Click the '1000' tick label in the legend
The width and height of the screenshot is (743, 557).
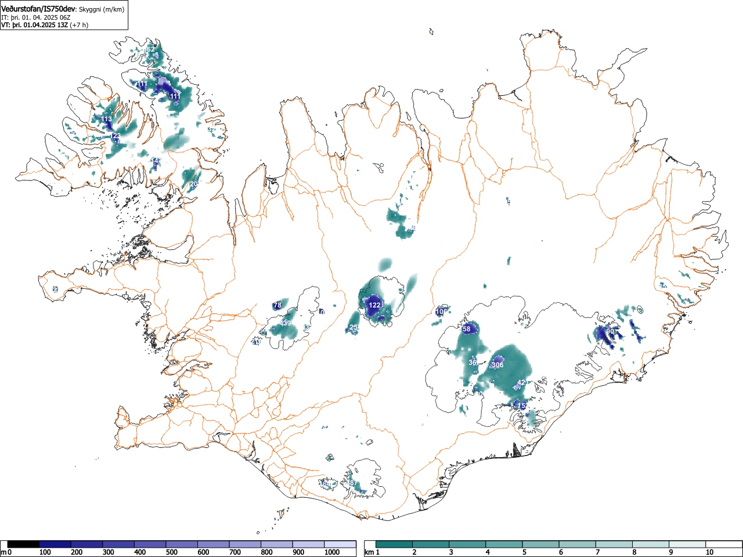click(x=332, y=552)
